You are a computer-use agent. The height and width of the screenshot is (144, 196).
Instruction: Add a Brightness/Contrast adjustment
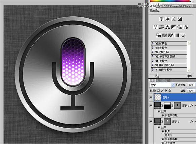pyautogui.click(x=161, y=19)
